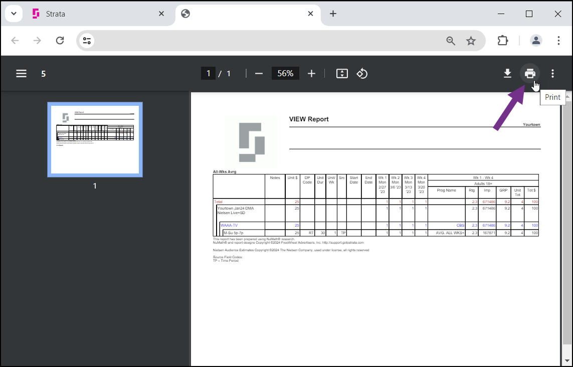Screen dimensions: 573x367
Task: Open the tab search dropdown
Action: (14, 14)
